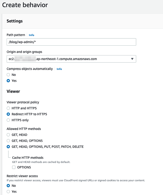Click the Viewer section heading
This screenshot has width=163, height=195.
(x=13, y=91)
